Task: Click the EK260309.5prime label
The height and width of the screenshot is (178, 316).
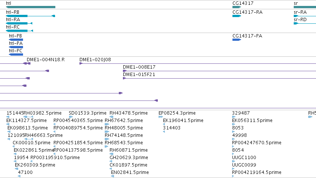Action: 35,165
